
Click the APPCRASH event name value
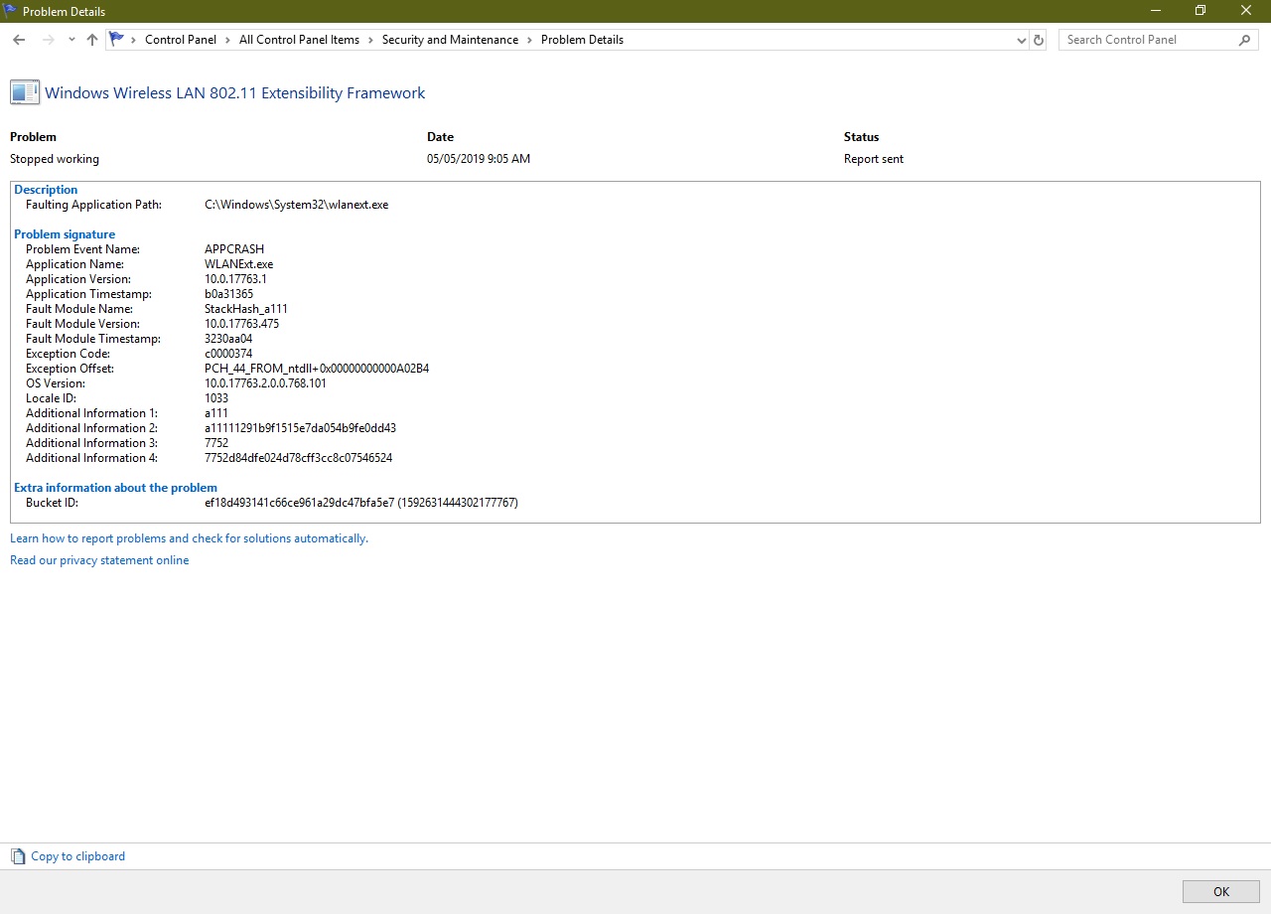coord(234,249)
